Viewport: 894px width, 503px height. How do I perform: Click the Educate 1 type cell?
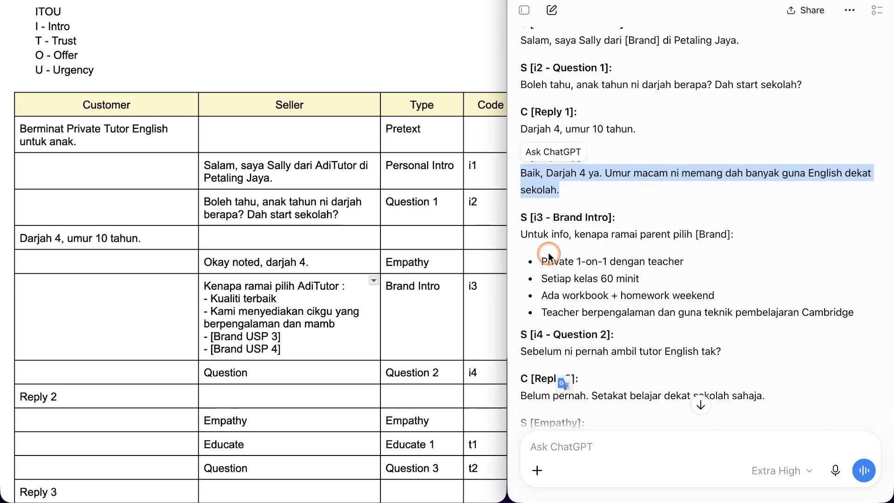tap(422, 444)
